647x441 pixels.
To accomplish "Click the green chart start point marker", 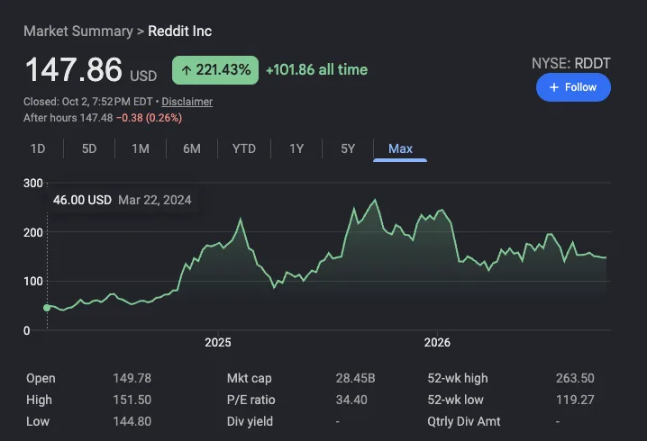I will [x=47, y=308].
